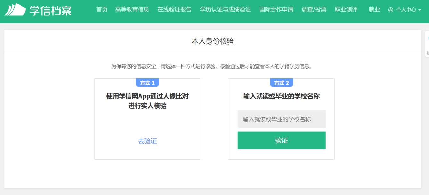Screen dimensions: 429x195
Task: Open 高等教育信息 navigation item
Action: 132,10
